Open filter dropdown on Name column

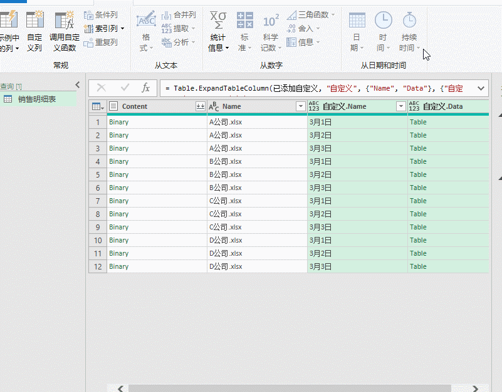click(x=301, y=106)
